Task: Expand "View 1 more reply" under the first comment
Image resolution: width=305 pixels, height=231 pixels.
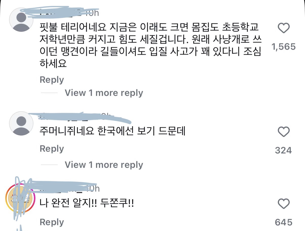Action: click(x=104, y=93)
